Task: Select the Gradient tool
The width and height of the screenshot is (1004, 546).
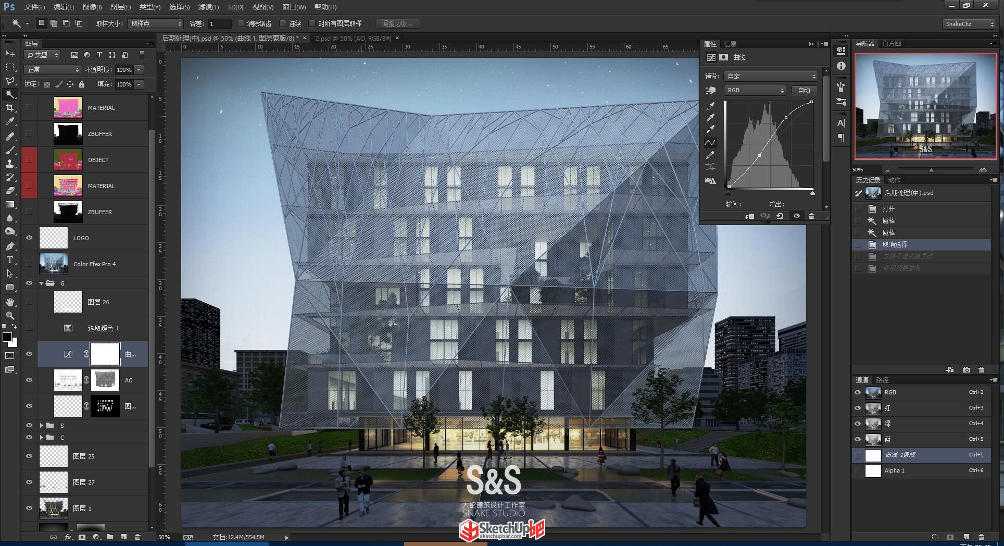Action: [x=10, y=205]
